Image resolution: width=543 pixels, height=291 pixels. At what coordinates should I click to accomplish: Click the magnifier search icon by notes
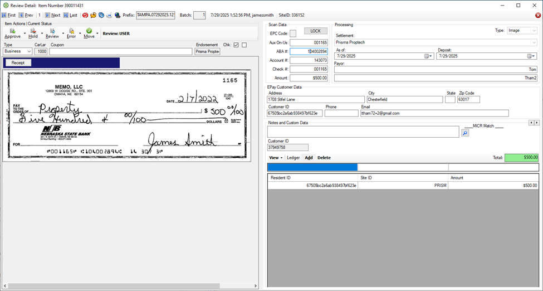465,133
